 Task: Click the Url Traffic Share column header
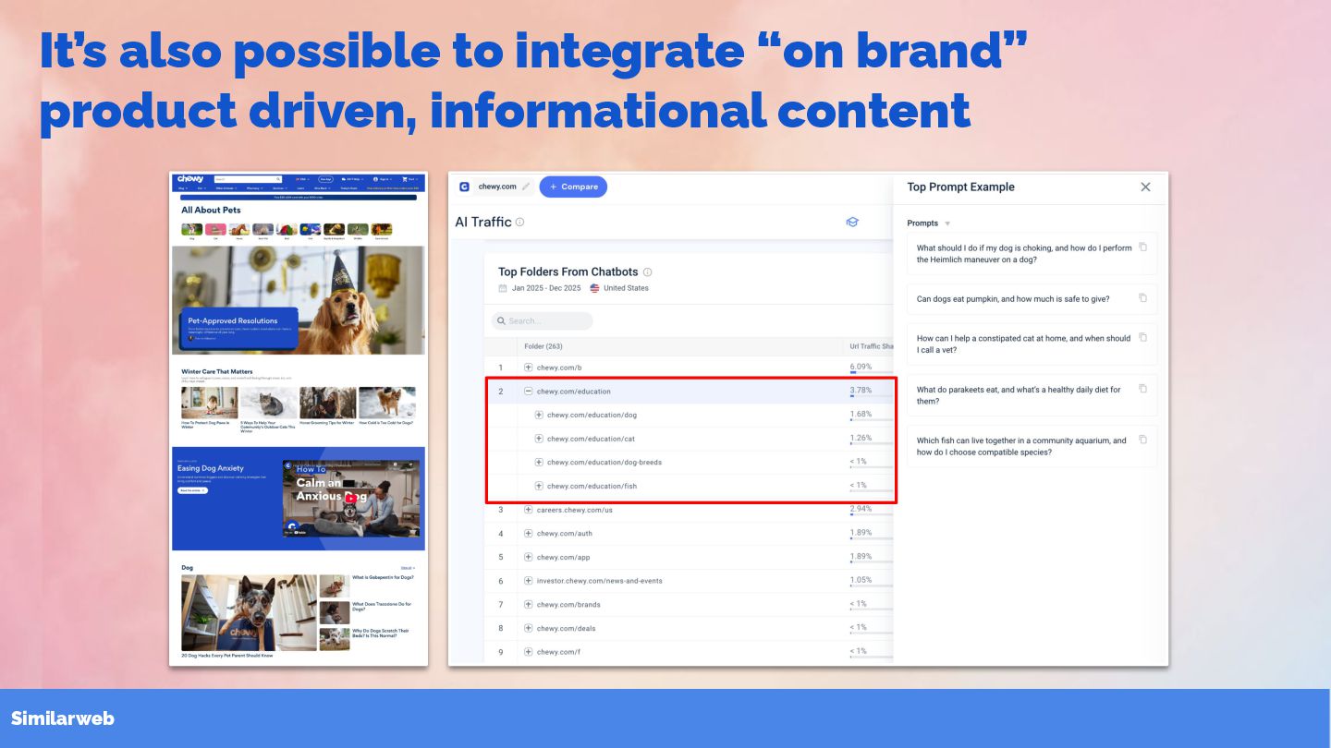872,346
